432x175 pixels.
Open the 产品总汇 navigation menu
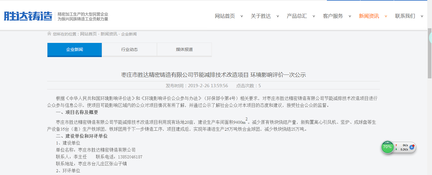297,16
